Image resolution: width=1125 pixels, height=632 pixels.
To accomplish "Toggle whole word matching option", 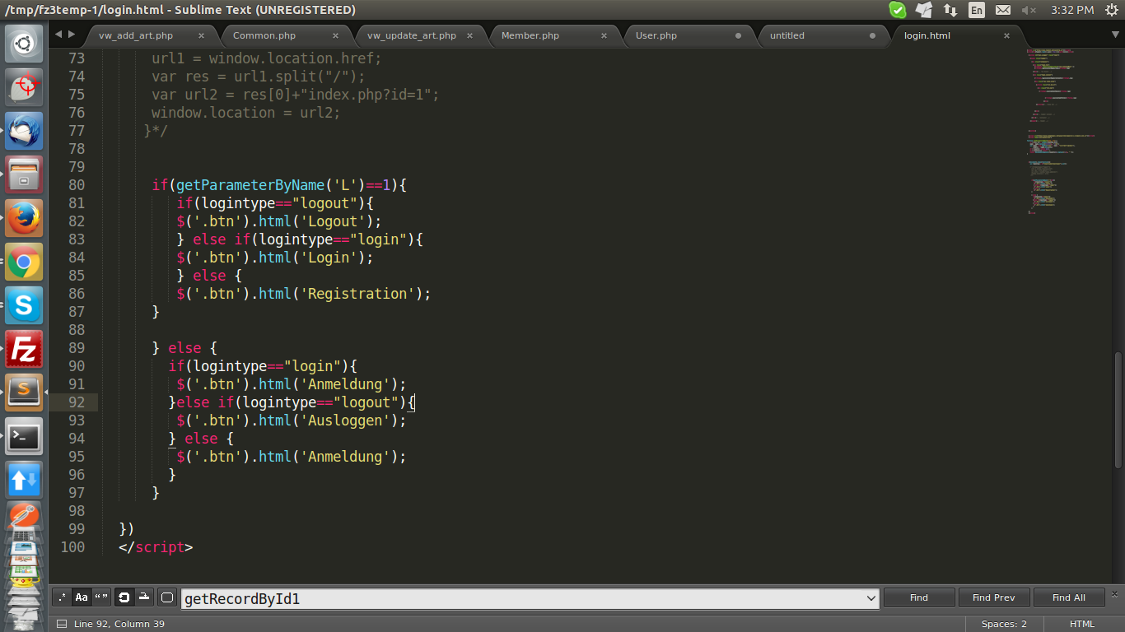I will [101, 598].
